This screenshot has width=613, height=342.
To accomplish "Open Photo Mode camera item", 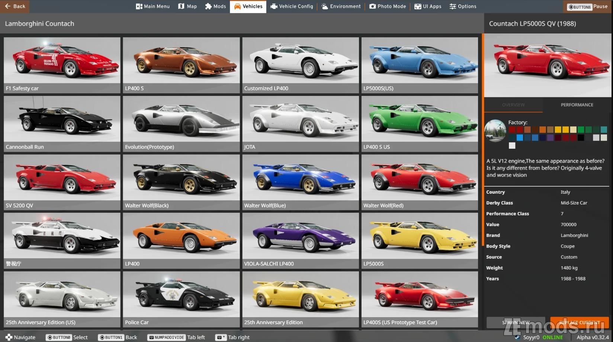I will (x=388, y=6).
